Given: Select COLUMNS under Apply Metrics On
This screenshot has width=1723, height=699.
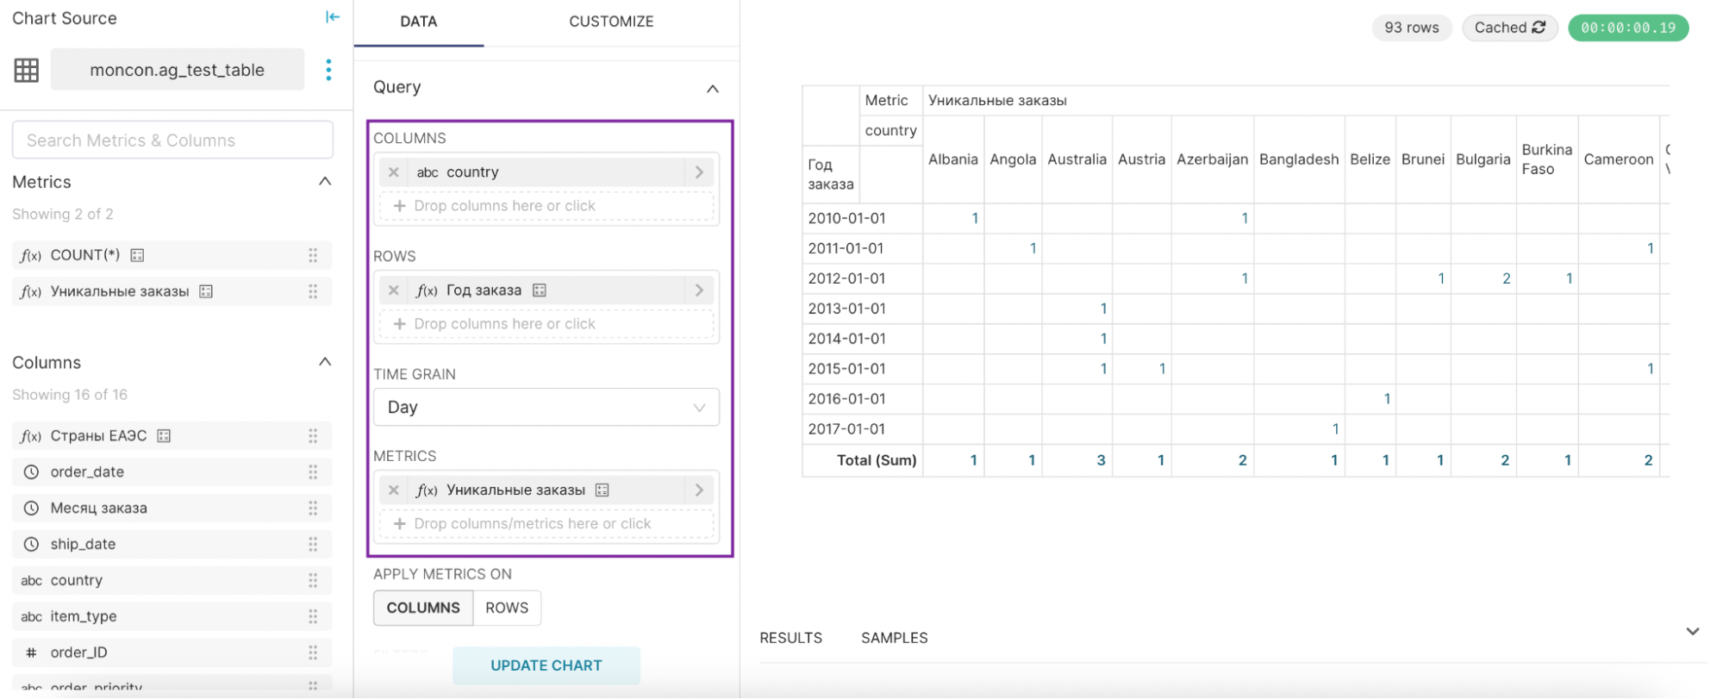Looking at the screenshot, I should (x=423, y=608).
